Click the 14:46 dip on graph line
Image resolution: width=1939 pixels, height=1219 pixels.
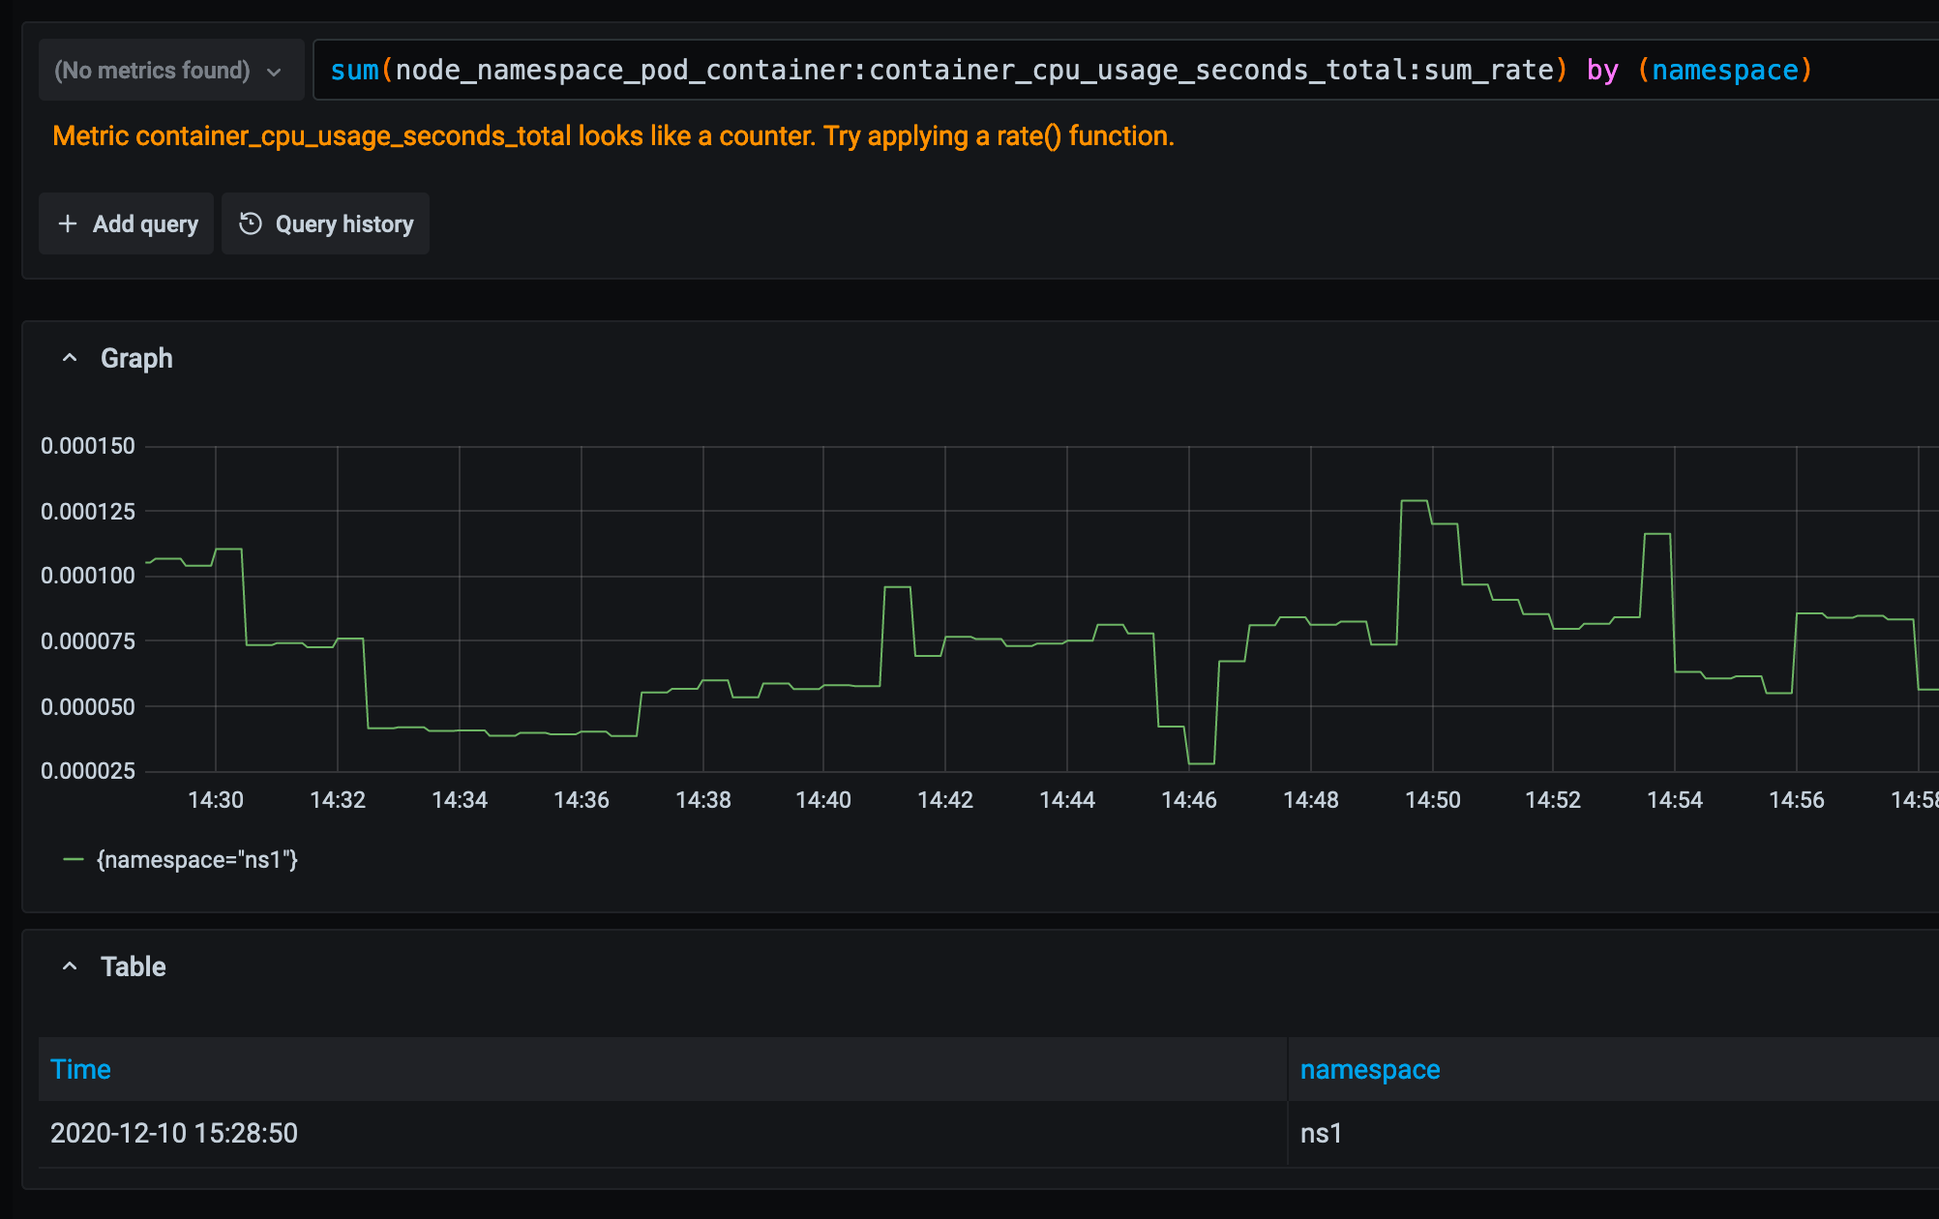[x=1201, y=763]
